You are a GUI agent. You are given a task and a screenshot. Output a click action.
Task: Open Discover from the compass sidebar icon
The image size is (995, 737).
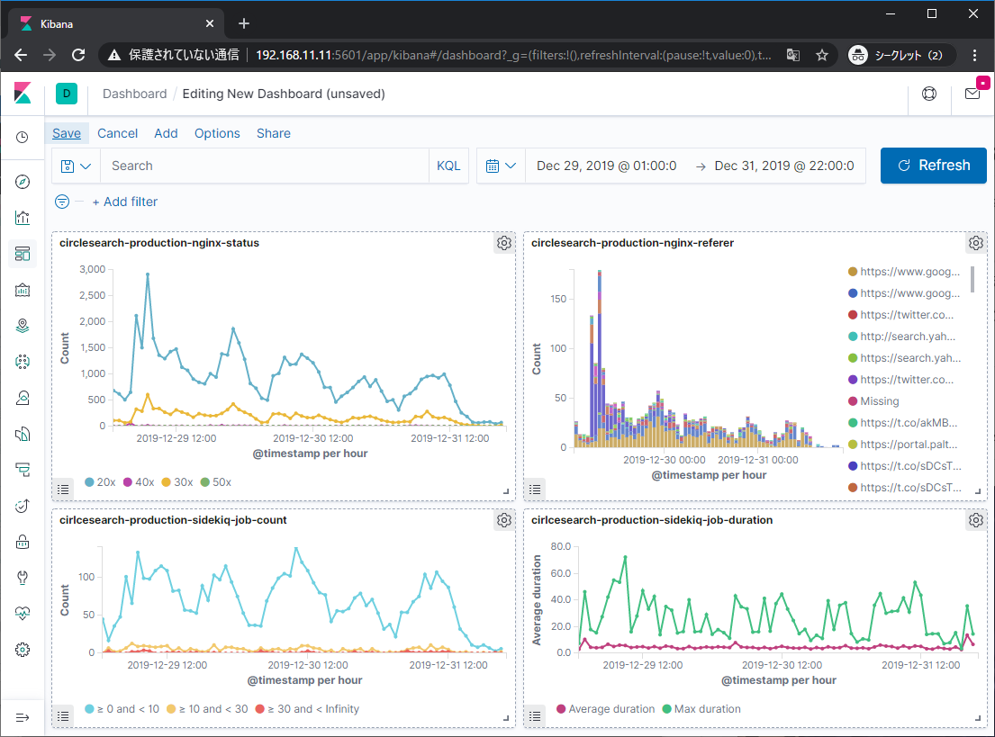click(23, 183)
